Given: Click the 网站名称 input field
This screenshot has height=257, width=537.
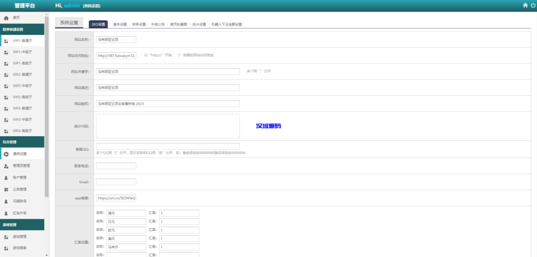Looking at the screenshot, I should pyautogui.click(x=116, y=39).
